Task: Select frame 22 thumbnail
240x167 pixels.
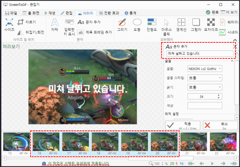Action: 223,144
